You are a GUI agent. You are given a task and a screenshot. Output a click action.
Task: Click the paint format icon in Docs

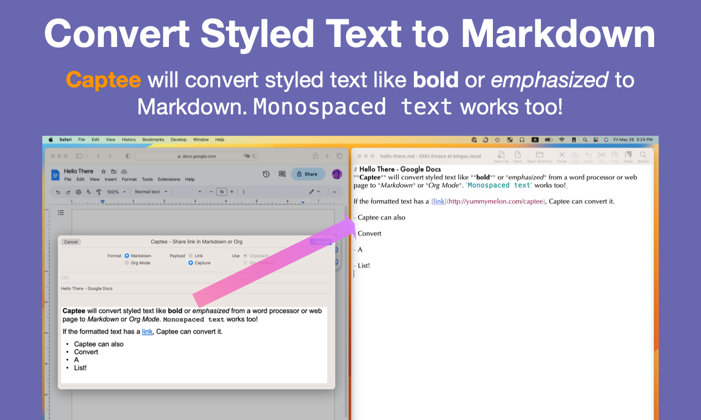tap(98, 192)
